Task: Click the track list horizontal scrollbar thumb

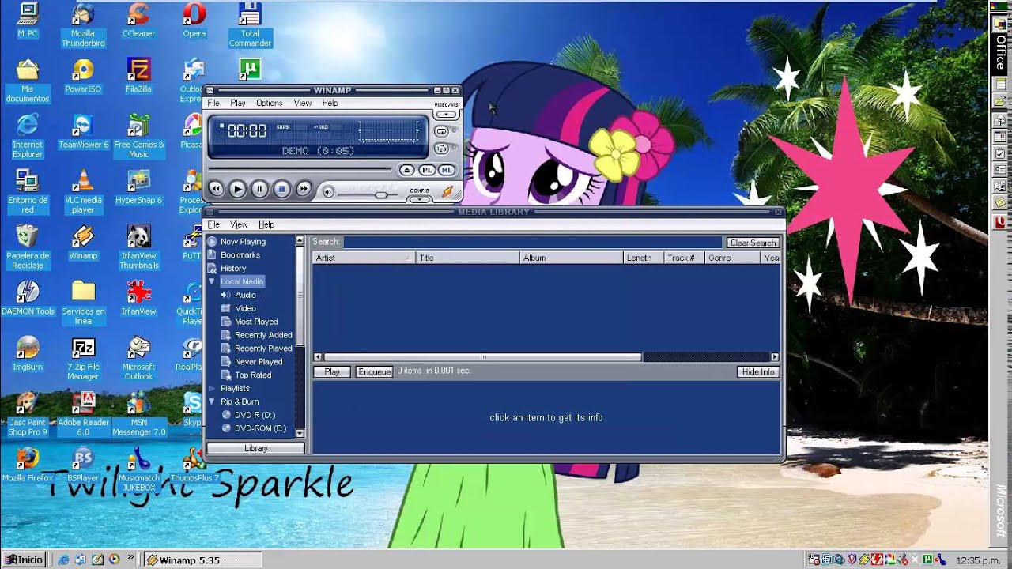Action: click(x=482, y=357)
